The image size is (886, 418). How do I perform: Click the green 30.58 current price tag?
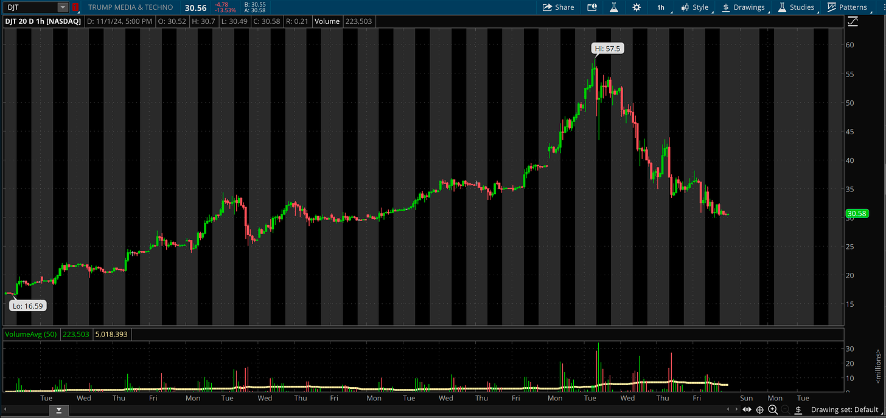pos(856,213)
